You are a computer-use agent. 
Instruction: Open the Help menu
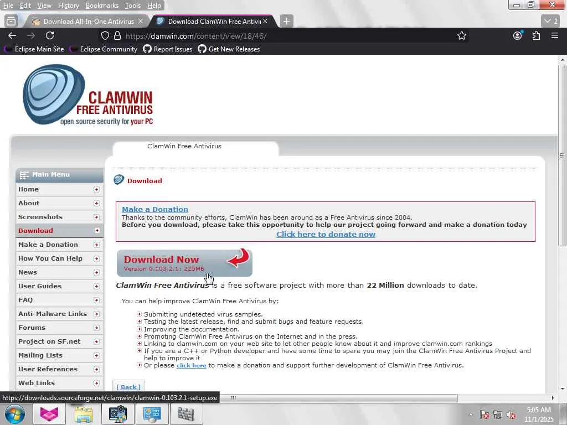click(154, 6)
